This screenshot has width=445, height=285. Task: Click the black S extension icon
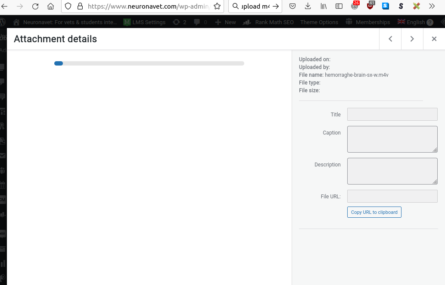tap(401, 6)
